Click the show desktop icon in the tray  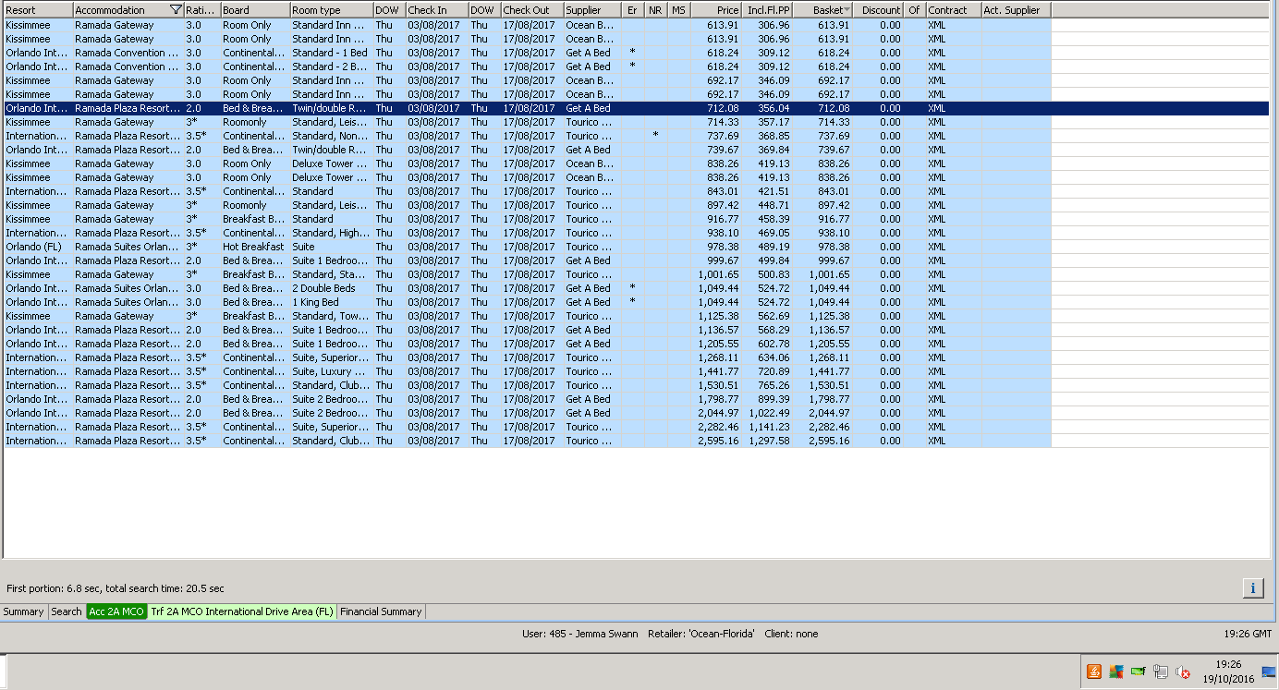click(x=1269, y=672)
